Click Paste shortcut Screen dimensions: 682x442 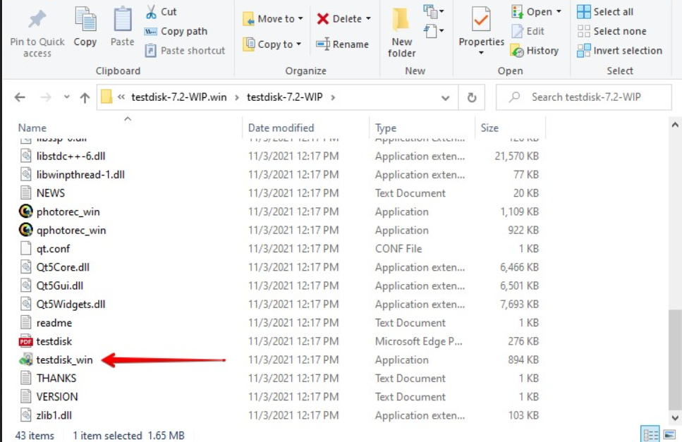click(x=185, y=51)
